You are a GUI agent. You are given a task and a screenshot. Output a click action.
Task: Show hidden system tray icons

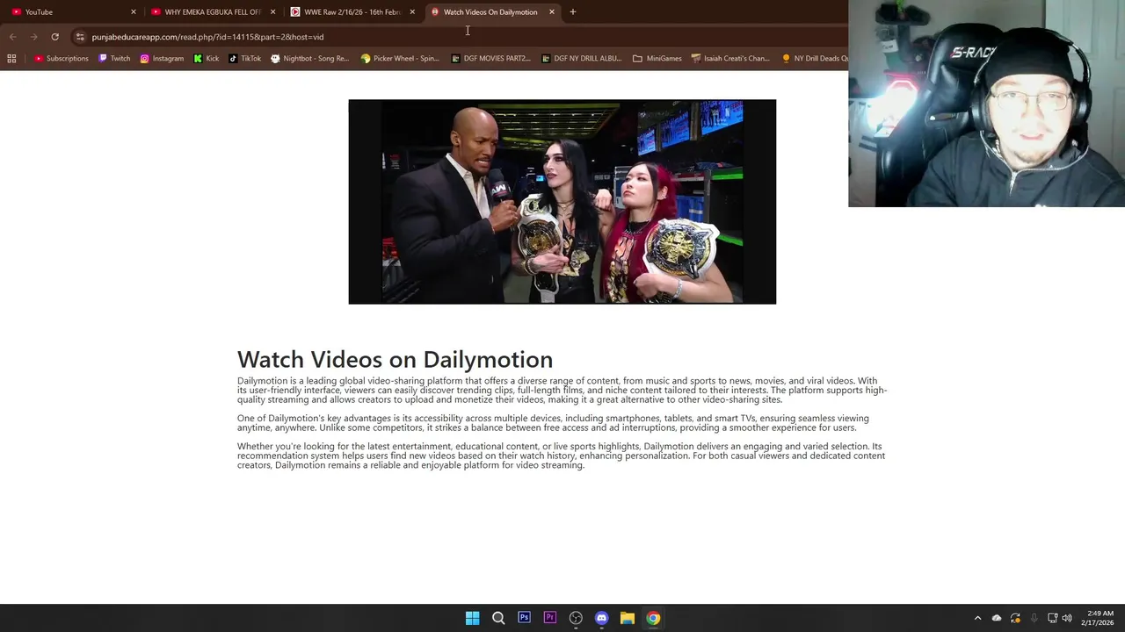pos(977,618)
